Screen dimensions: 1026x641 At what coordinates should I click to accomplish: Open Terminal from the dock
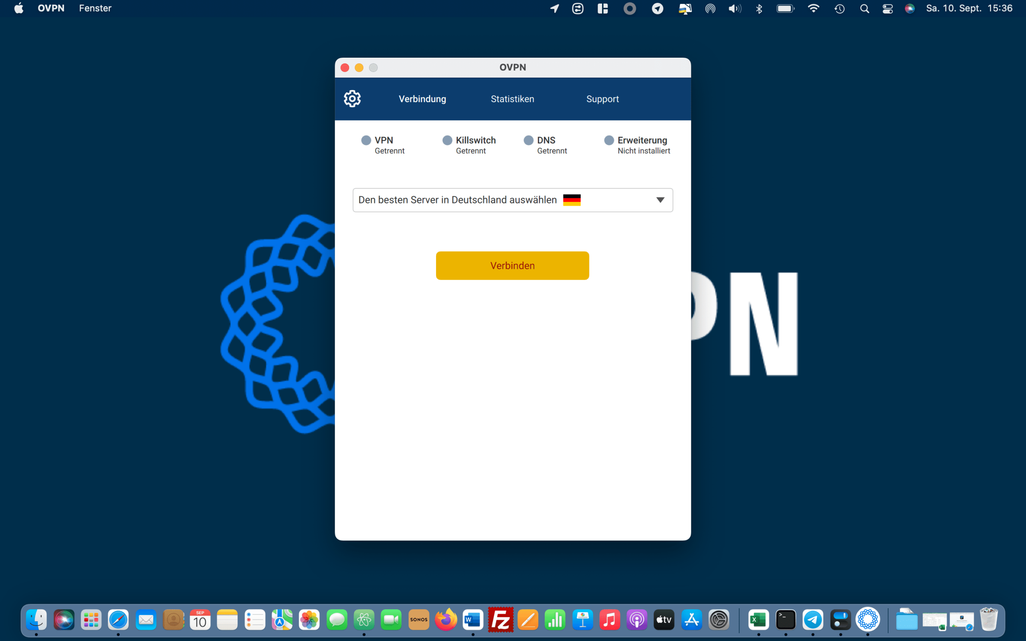tap(786, 620)
